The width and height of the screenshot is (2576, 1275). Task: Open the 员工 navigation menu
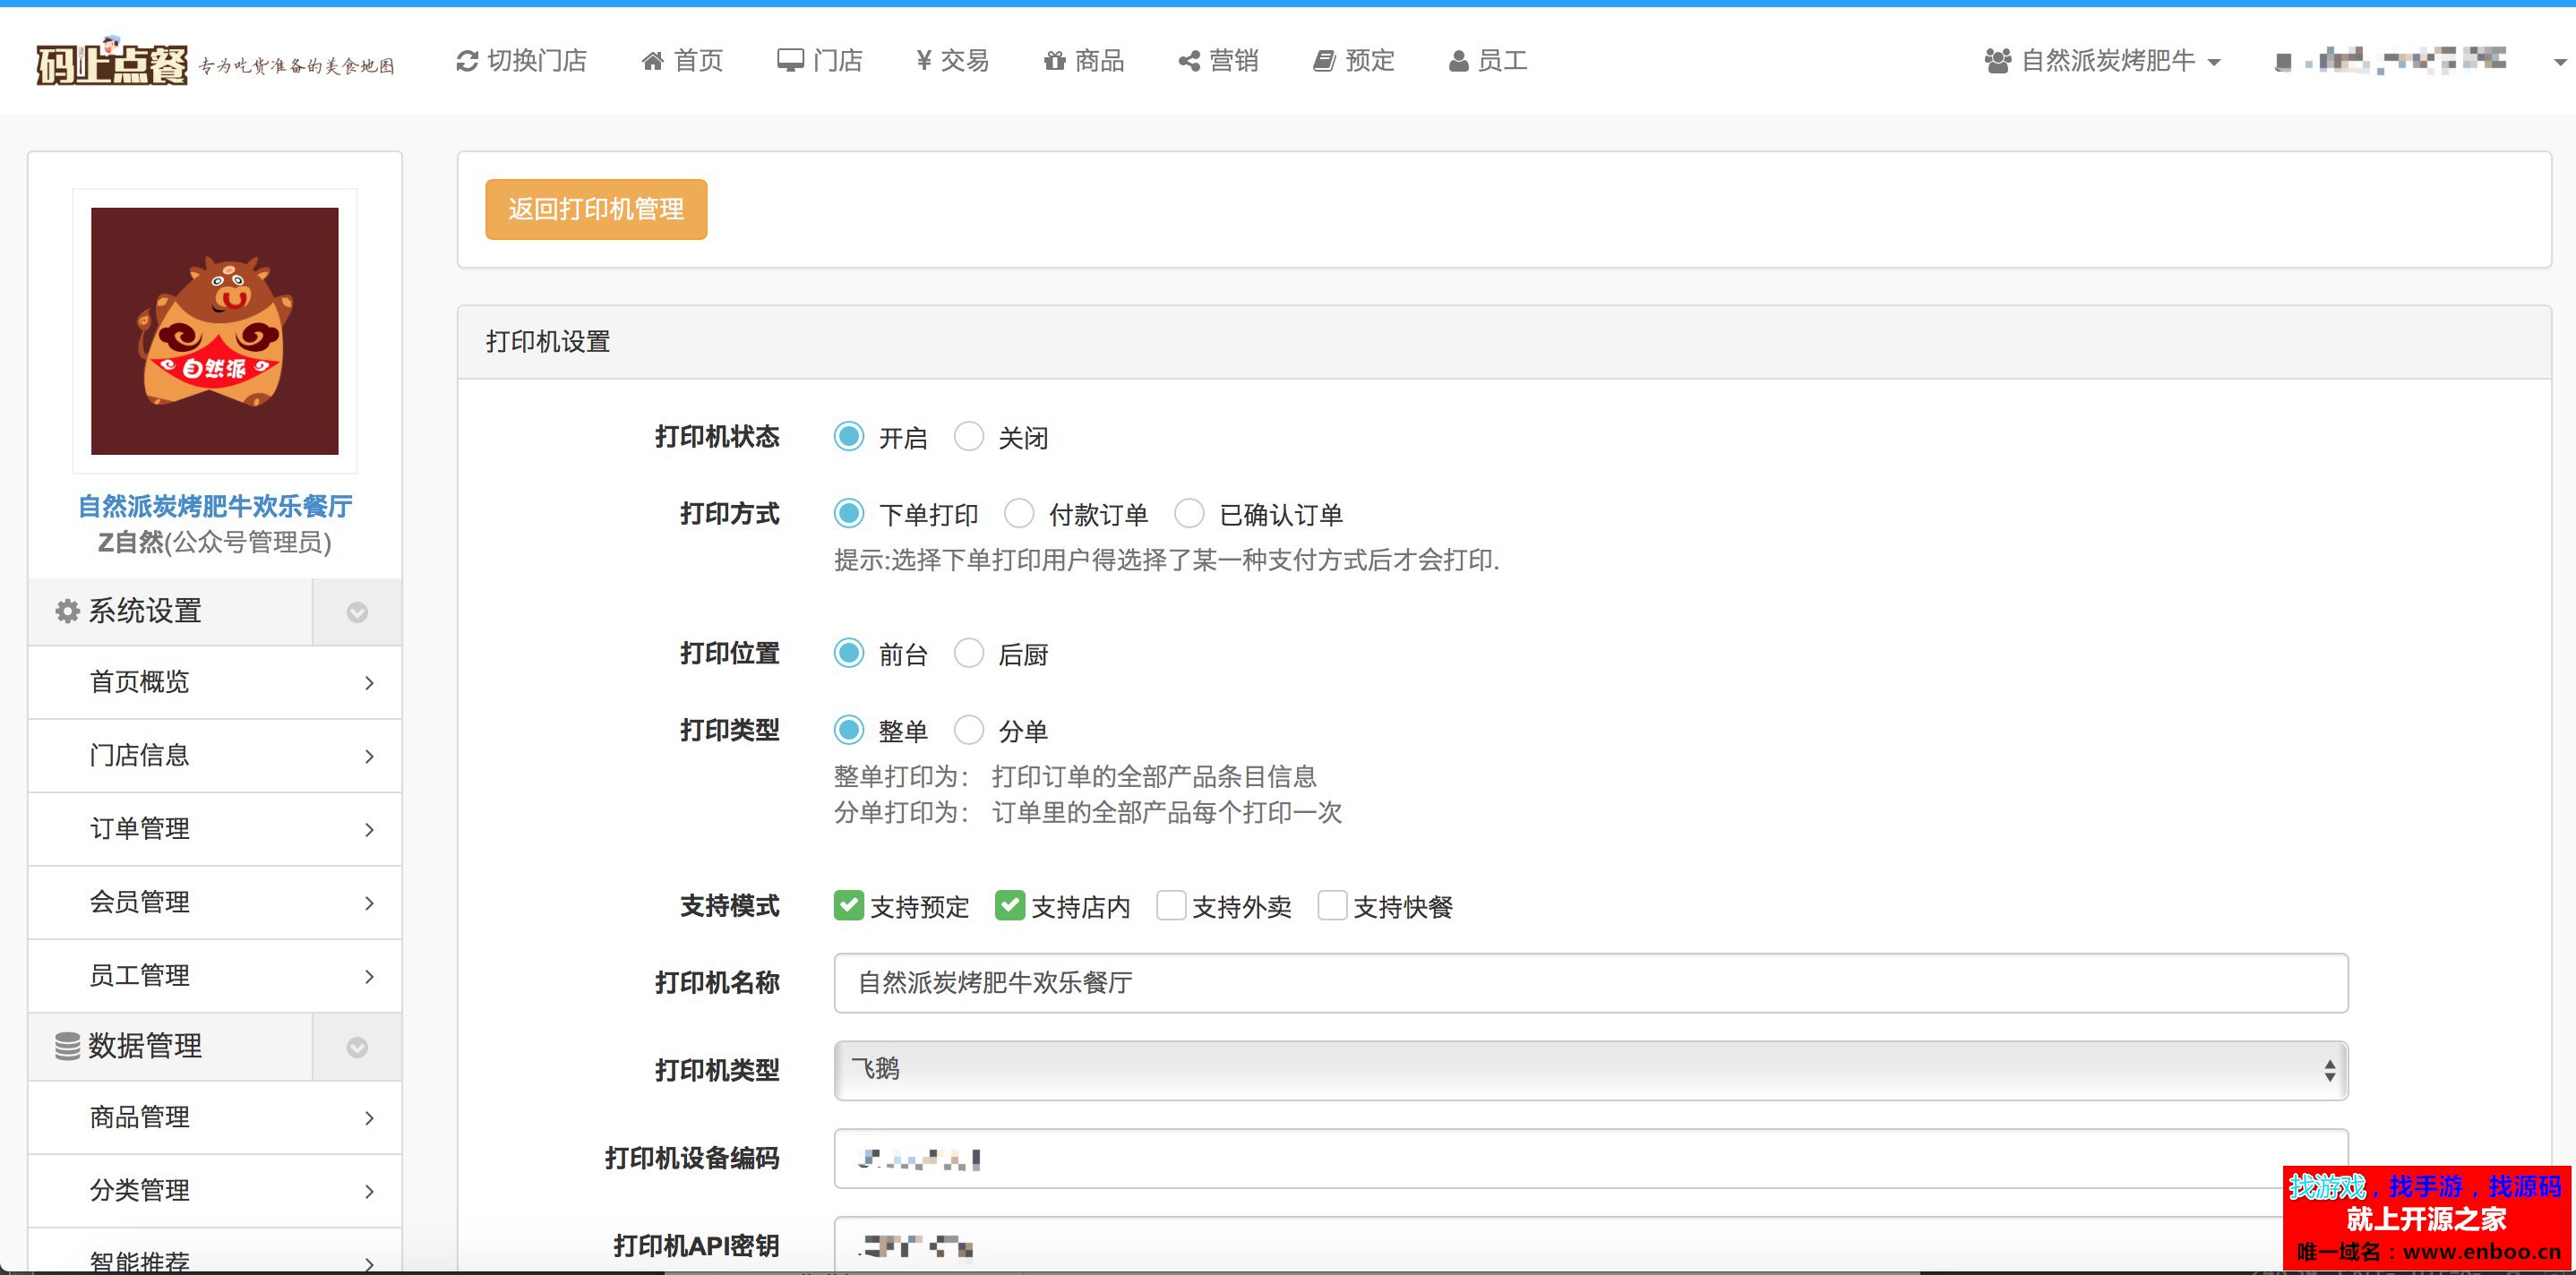tap(1488, 61)
